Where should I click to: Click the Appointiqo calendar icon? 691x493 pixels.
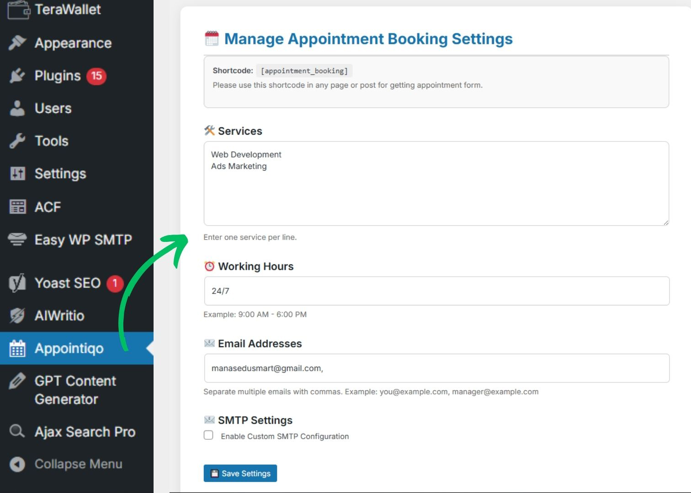click(17, 349)
